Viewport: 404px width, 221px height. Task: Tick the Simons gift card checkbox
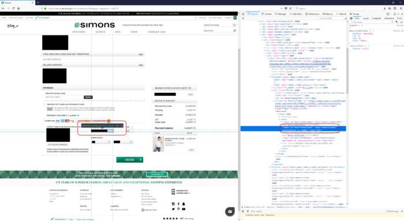click(x=44, y=104)
